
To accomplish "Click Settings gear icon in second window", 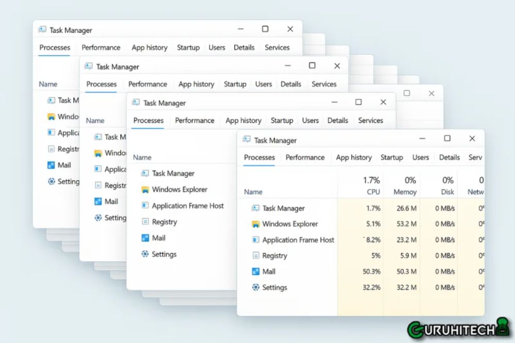I will (98, 217).
